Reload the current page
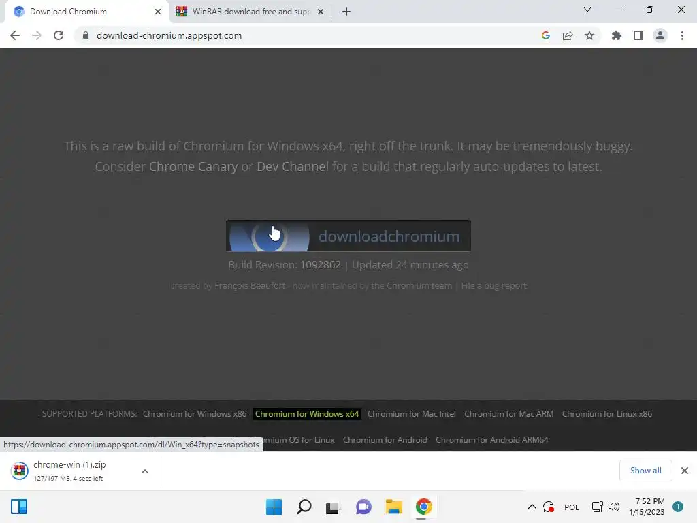697x523 pixels. (x=59, y=35)
